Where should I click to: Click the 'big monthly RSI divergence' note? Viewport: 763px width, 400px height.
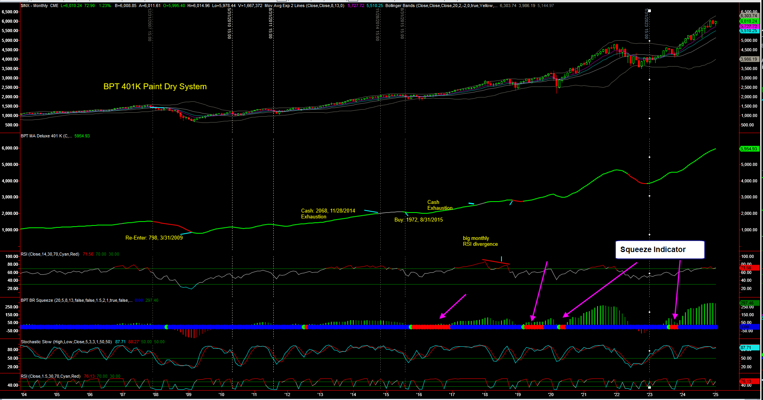click(480, 241)
